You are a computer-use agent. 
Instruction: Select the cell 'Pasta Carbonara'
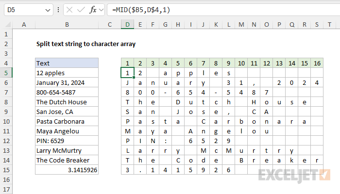[67, 121]
